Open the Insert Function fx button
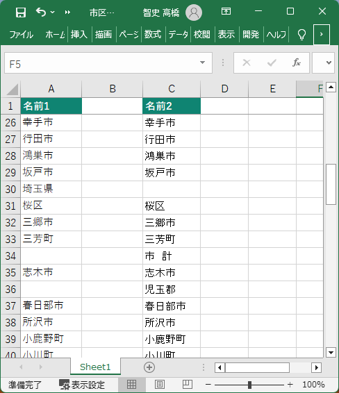The width and height of the screenshot is (339, 393). tap(297, 62)
